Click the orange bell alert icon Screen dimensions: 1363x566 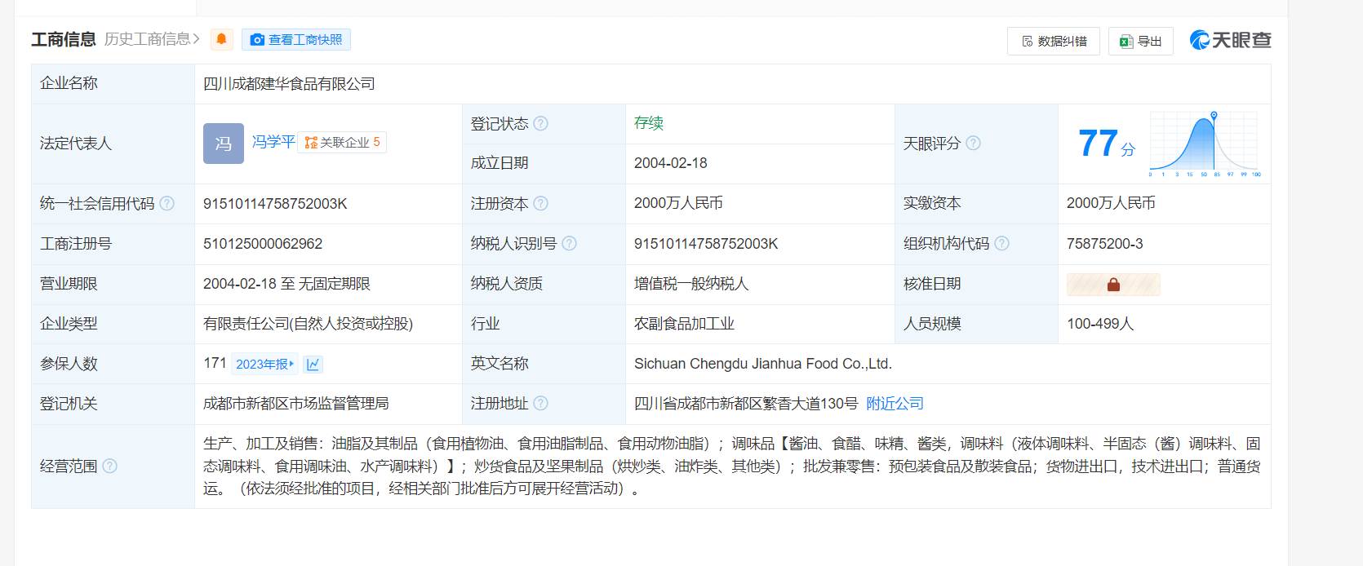(x=221, y=39)
